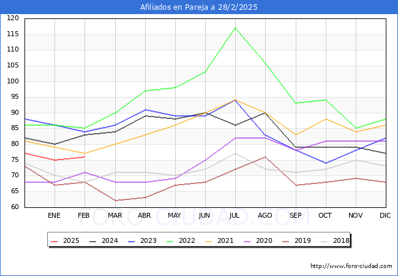This screenshot has height=276, width=398.
Task: Select the '2022' legend label
Action: [x=187, y=240]
